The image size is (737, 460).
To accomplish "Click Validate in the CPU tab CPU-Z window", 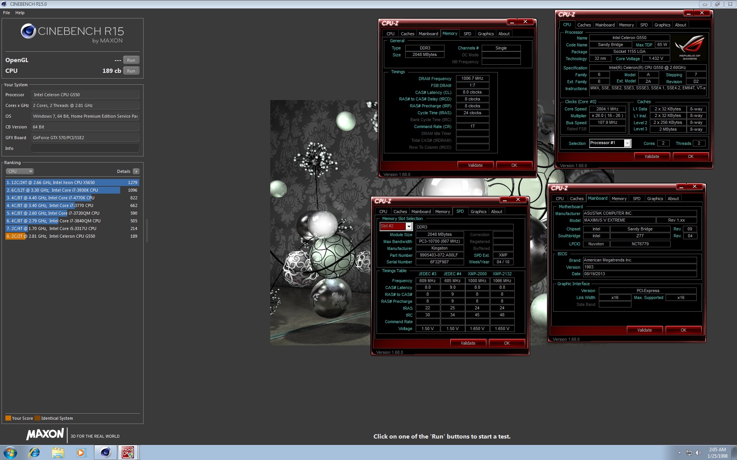I will [x=652, y=156].
